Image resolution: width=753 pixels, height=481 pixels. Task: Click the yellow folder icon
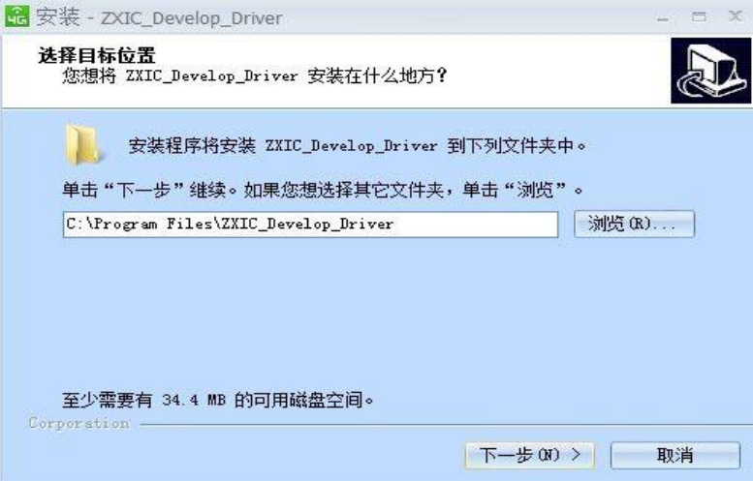pos(82,144)
